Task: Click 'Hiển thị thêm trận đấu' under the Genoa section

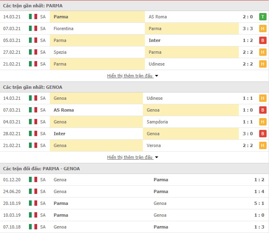Action: point(130,157)
